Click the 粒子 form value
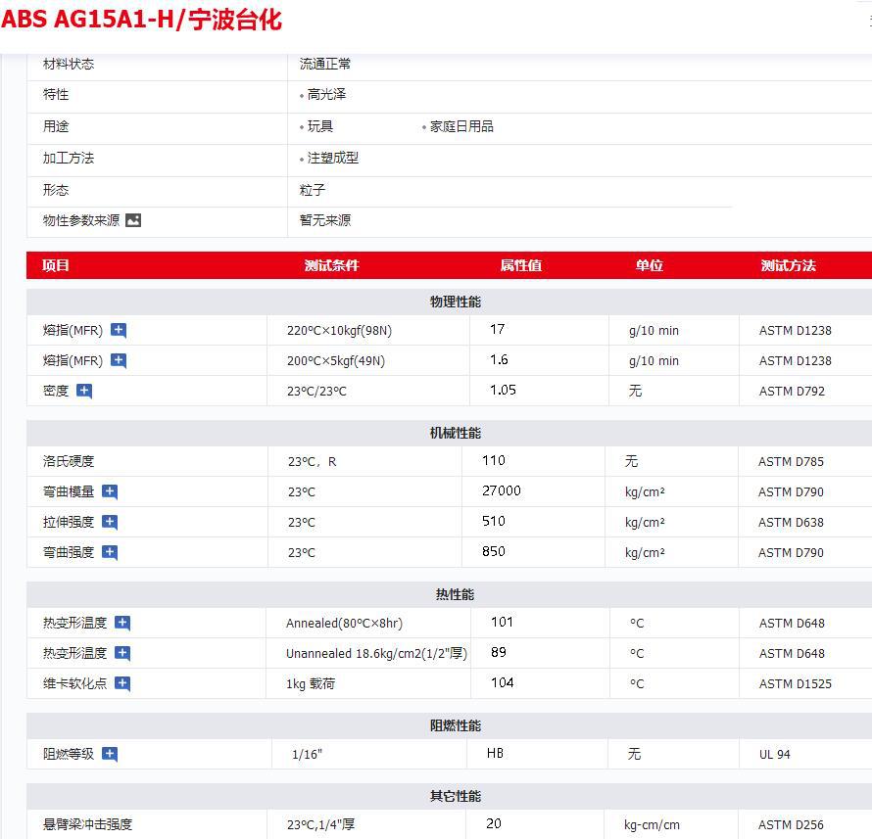 [x=313, y=190]
